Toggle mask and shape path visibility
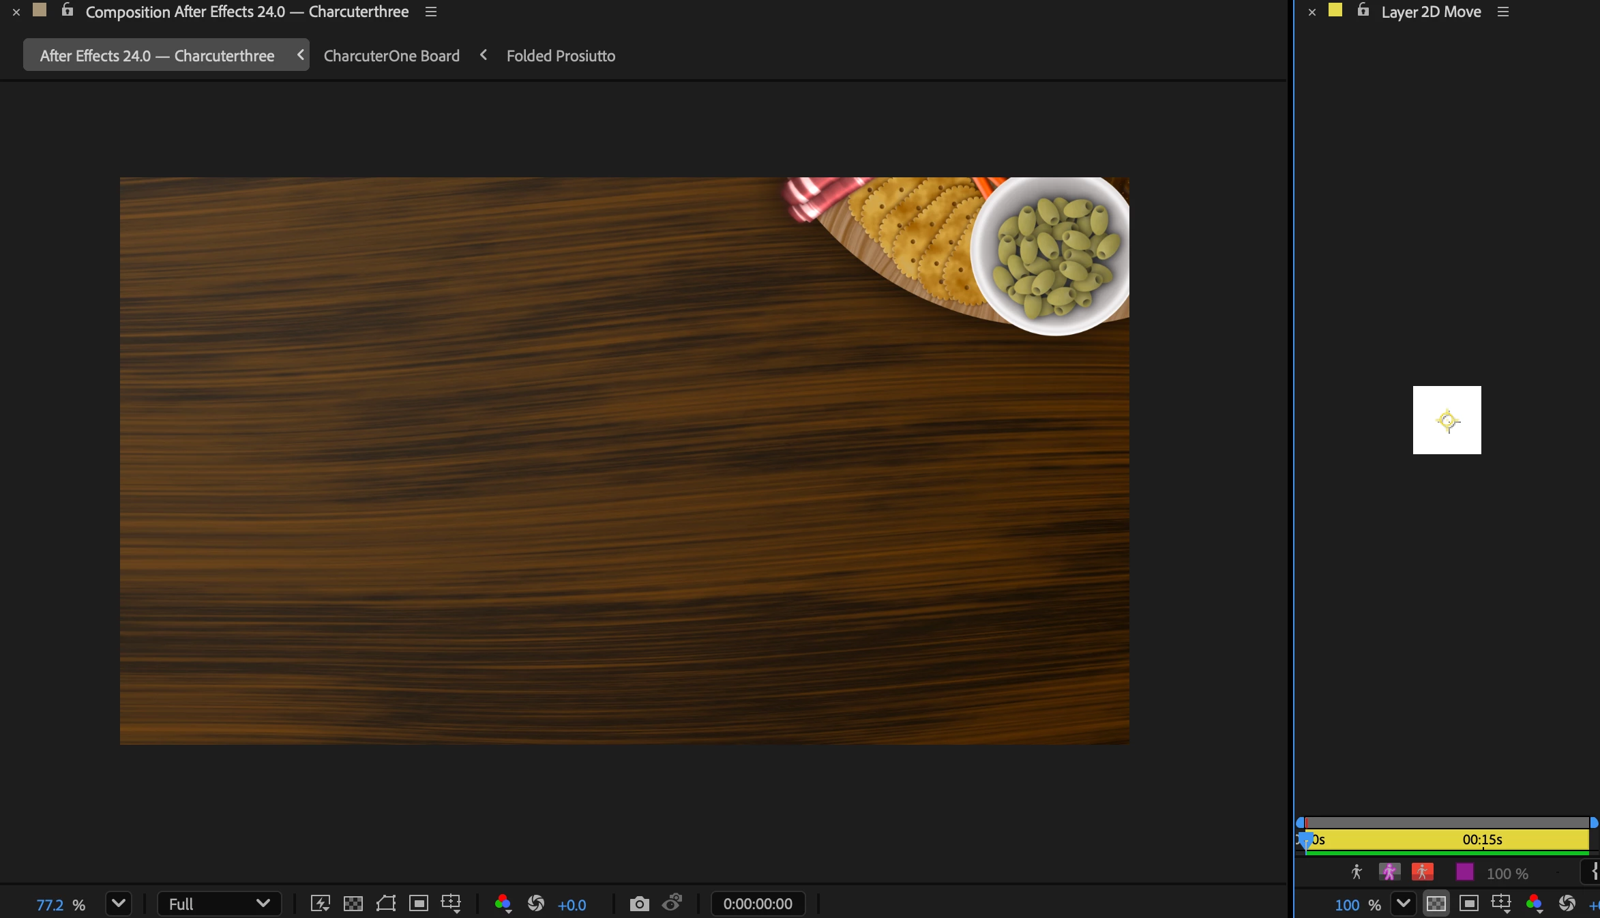The height and width of the screenshot is (918, 1600). point(386,904)
